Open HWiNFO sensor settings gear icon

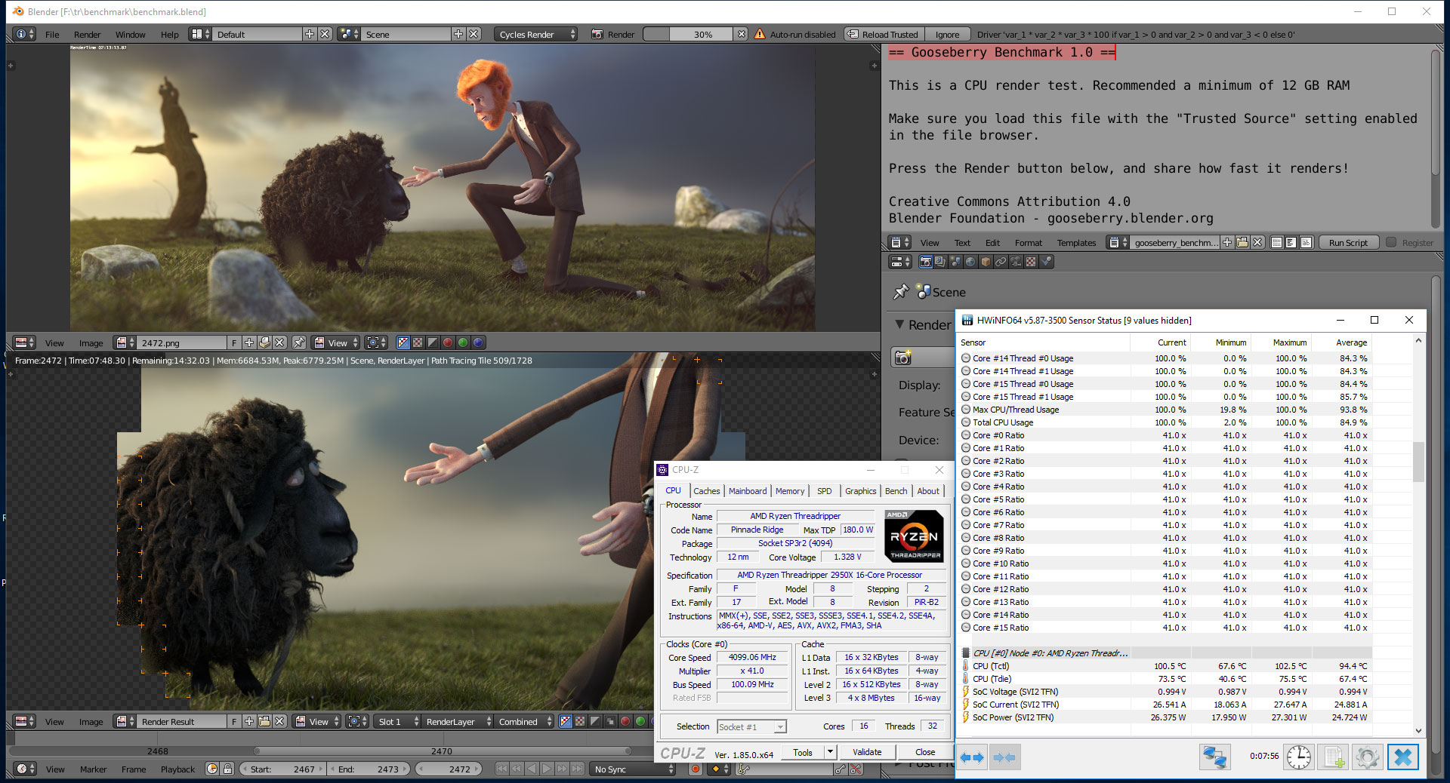(x=1367, y=757)
